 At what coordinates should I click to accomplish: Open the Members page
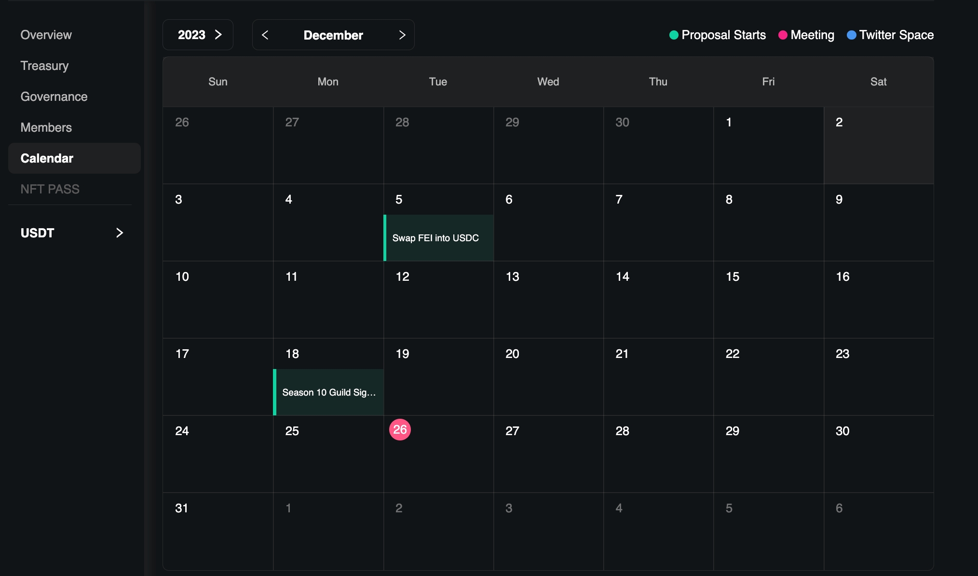click(46, 127)
